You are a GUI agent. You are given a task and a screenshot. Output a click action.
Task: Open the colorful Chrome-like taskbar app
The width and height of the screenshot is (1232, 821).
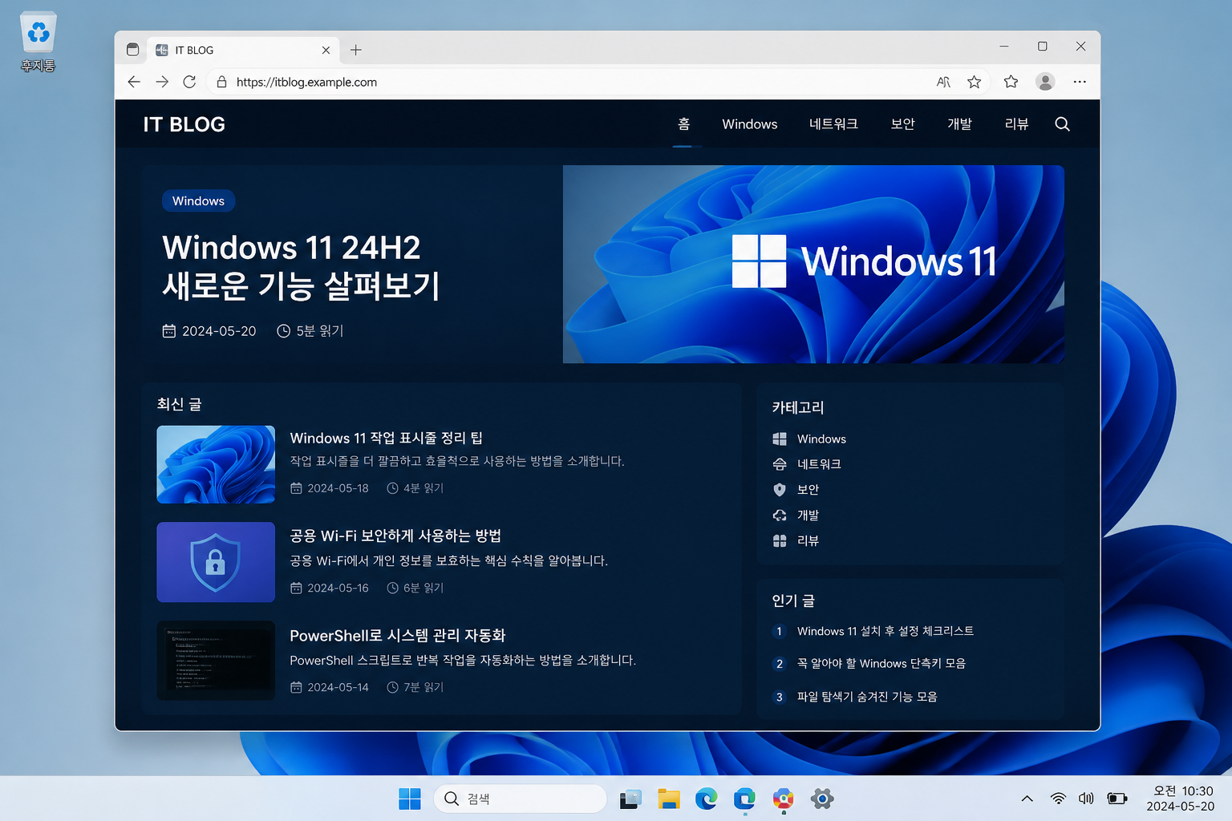click(783, 799)
